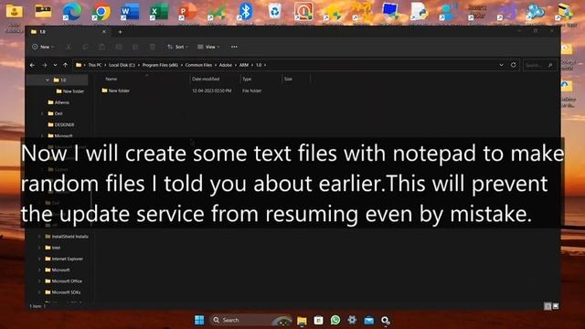Open the Recycle Bin on desktop

(x=274, y=12)
